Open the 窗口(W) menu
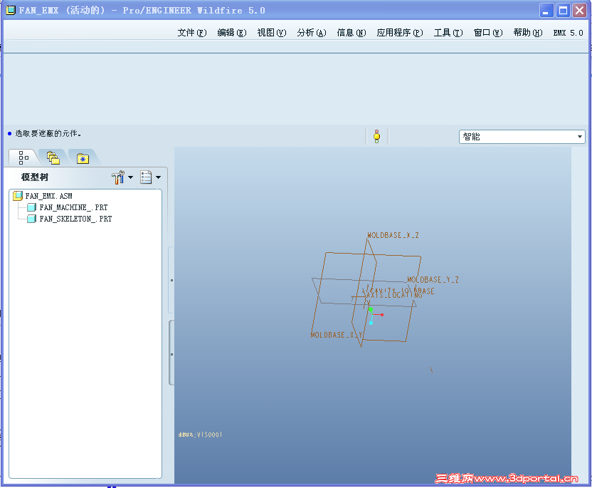The image size is (592, 488). (x=488, y=33)
